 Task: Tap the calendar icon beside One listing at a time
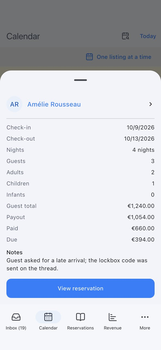tap(89, 57)
